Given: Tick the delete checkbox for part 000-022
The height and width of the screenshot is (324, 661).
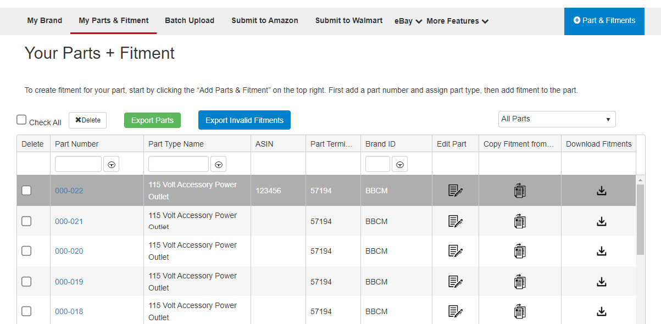Looking at the screenshot, I should (x=26, y=191).
